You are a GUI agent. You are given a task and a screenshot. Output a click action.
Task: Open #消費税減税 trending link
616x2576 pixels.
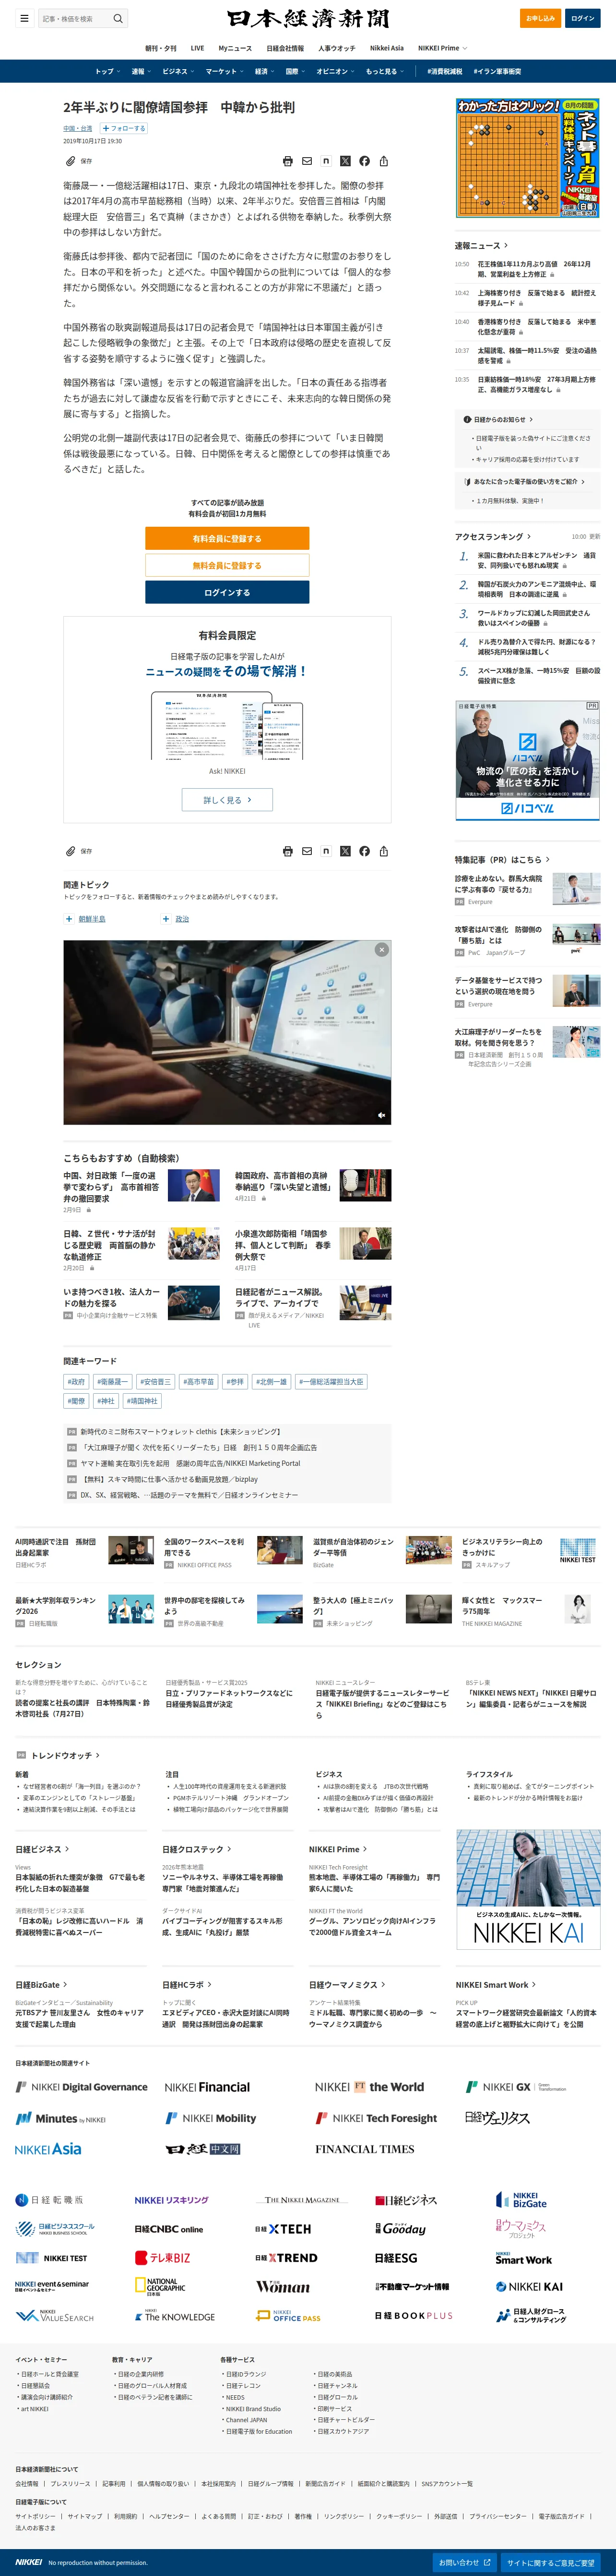tap(444, 72)
